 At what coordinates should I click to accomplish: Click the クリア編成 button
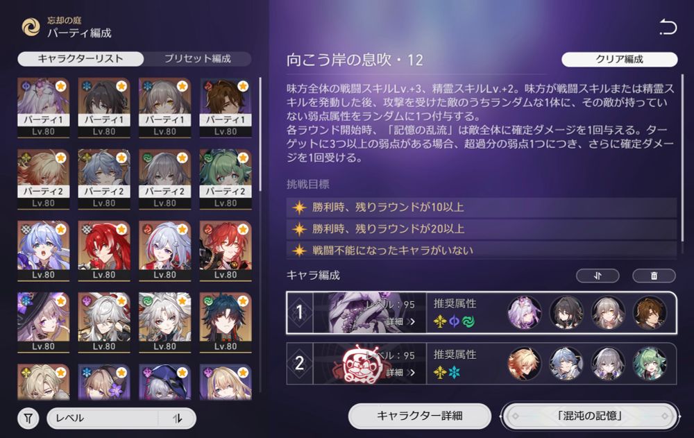coord(619,59)
